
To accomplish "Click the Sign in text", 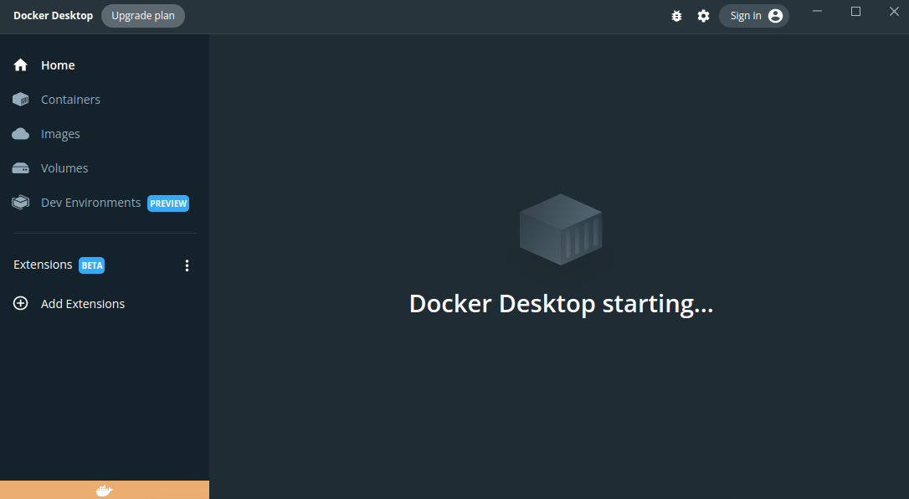I will point(746,16).
